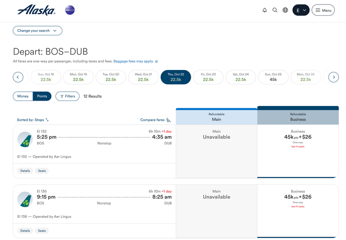Open language globe icon
The image size is (346, 240).
[x=285, y=10]
